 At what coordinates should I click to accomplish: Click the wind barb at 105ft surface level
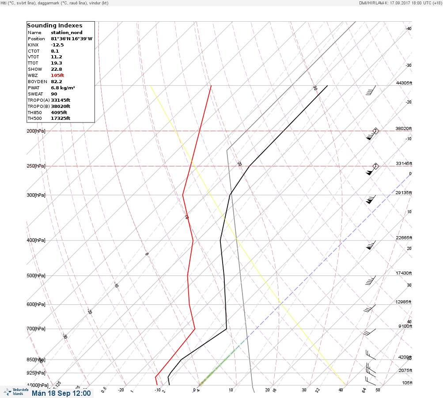(x=371, y=380)
